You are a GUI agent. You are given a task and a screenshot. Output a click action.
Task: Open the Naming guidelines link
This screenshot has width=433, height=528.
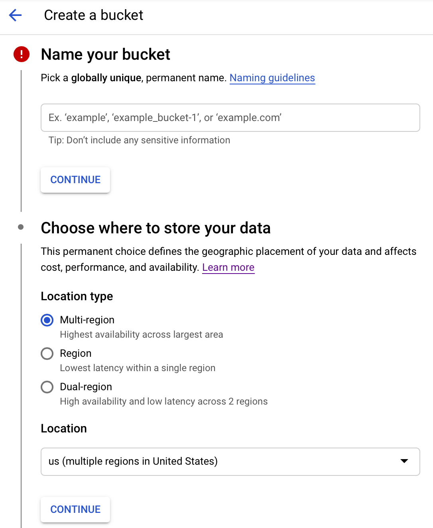point(272,78)
